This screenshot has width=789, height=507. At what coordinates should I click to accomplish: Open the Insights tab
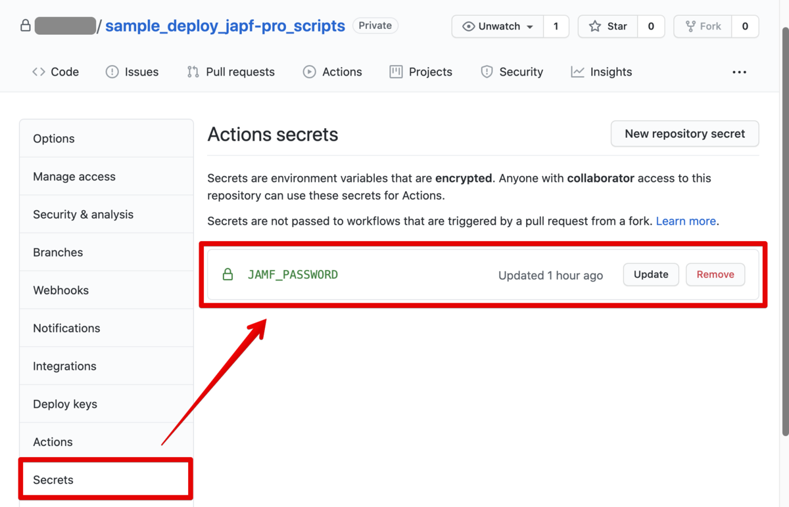[602, 72]
